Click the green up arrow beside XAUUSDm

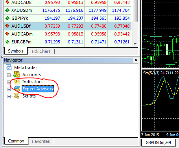tap(7, 10)
